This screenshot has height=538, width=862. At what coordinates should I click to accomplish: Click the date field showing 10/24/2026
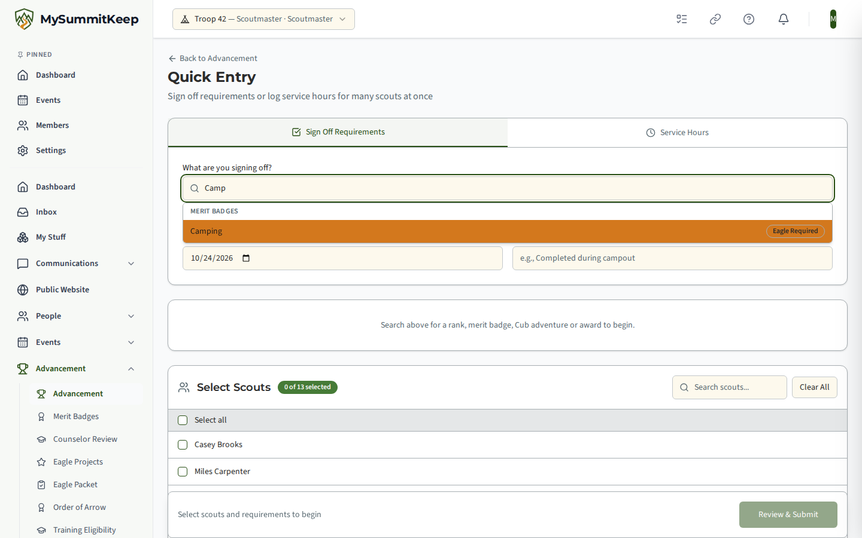coord(342,258)
